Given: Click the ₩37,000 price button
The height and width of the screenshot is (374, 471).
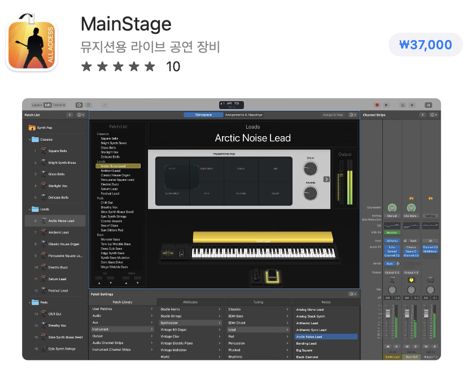Looking at the screenshot, I should pyautogui.click(x=425, y=45).
